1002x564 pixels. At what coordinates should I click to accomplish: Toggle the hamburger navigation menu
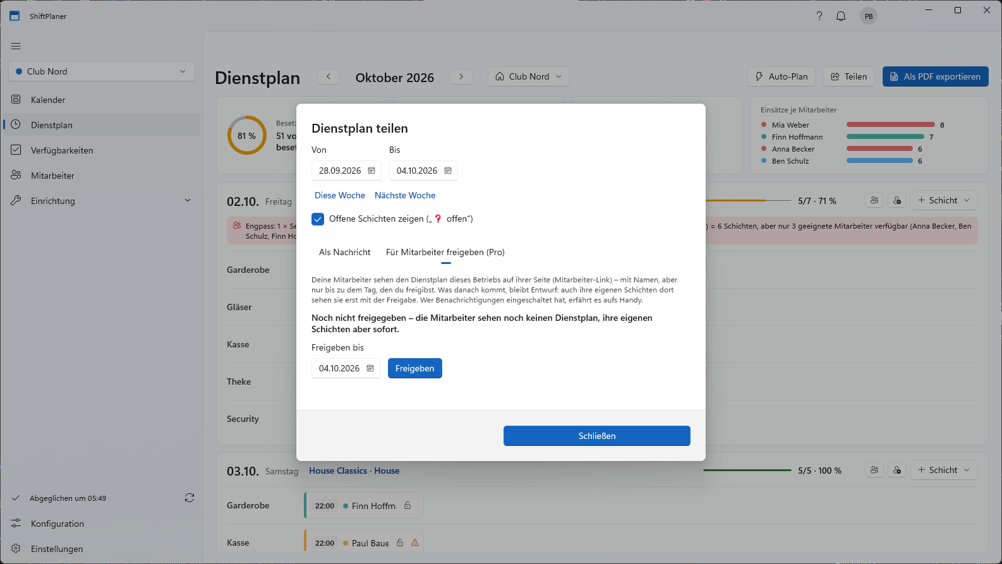point(16,46)
